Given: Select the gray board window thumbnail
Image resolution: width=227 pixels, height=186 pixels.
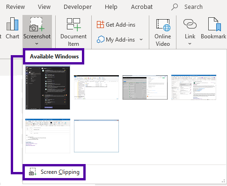Looking at the screenshot, I should coord(145,87).
